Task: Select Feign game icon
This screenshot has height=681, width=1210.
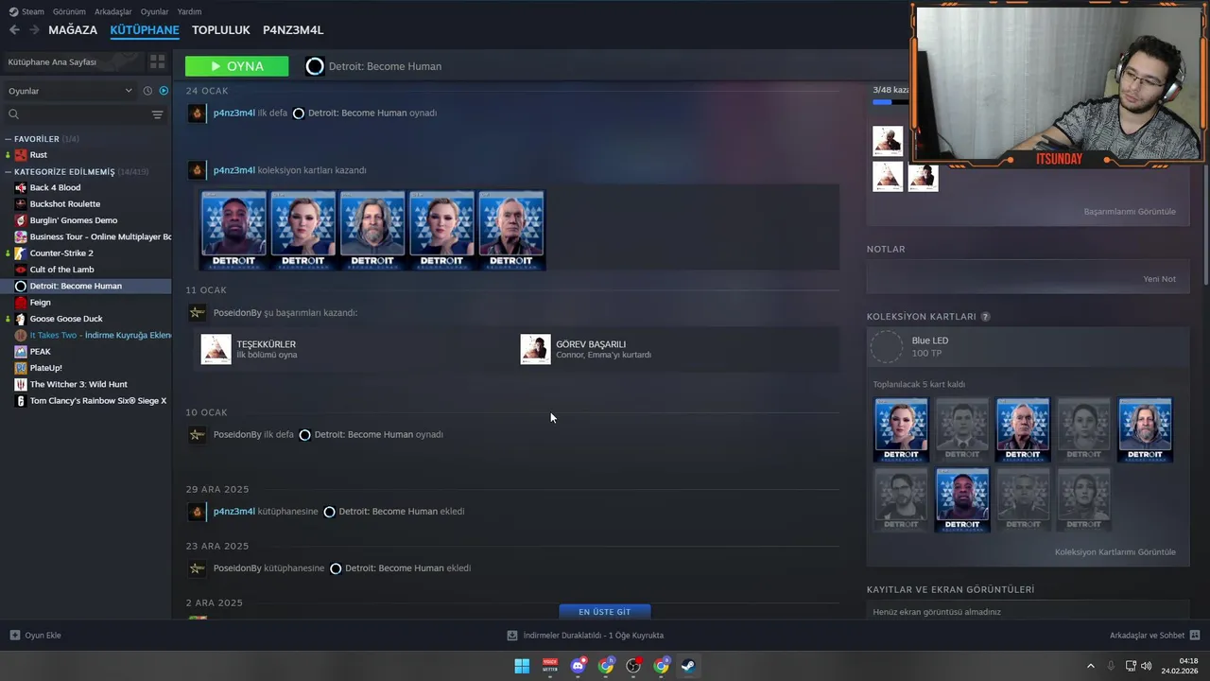Action: [x=21, y=303]
